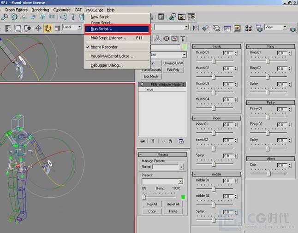The image size is (298, 233).
Task: Click the thumb 01 slider handle
Action: click(214, 61)
